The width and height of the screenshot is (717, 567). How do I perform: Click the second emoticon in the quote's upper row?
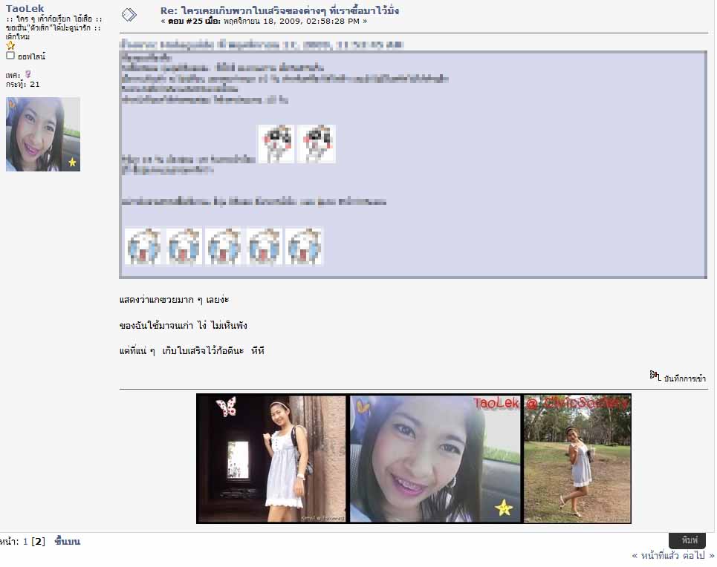tap(317, 143)
